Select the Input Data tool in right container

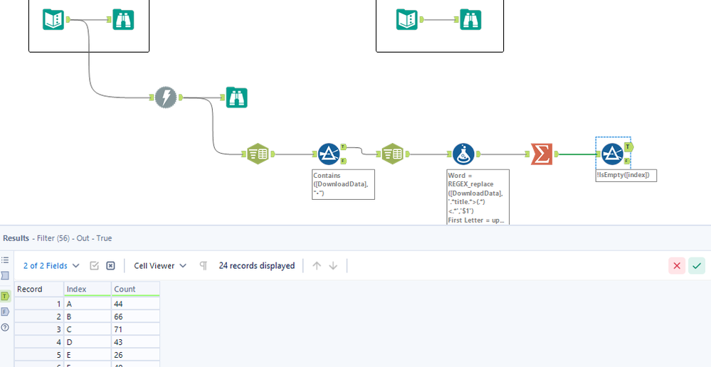[406, 19]
